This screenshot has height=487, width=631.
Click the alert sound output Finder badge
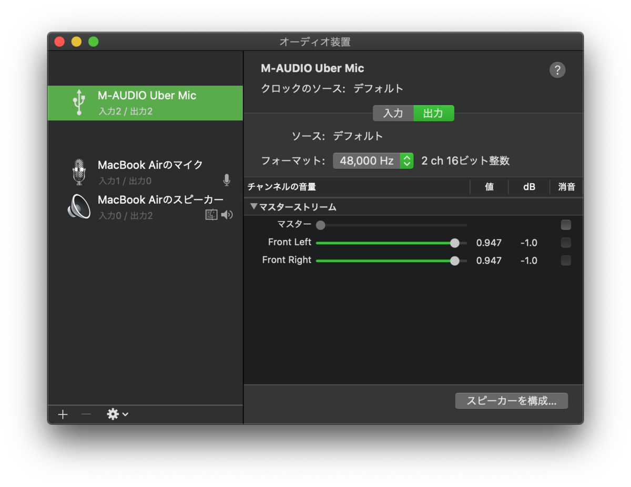tap(211, 215)
